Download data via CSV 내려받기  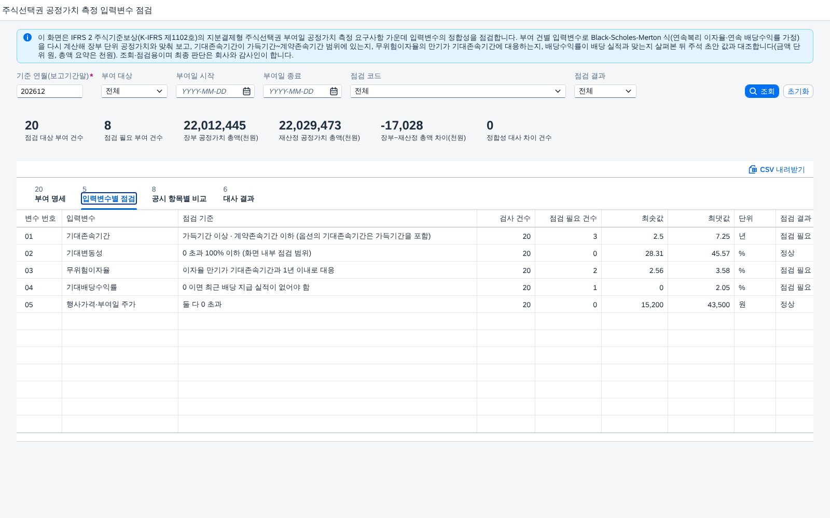pos(777,169)
